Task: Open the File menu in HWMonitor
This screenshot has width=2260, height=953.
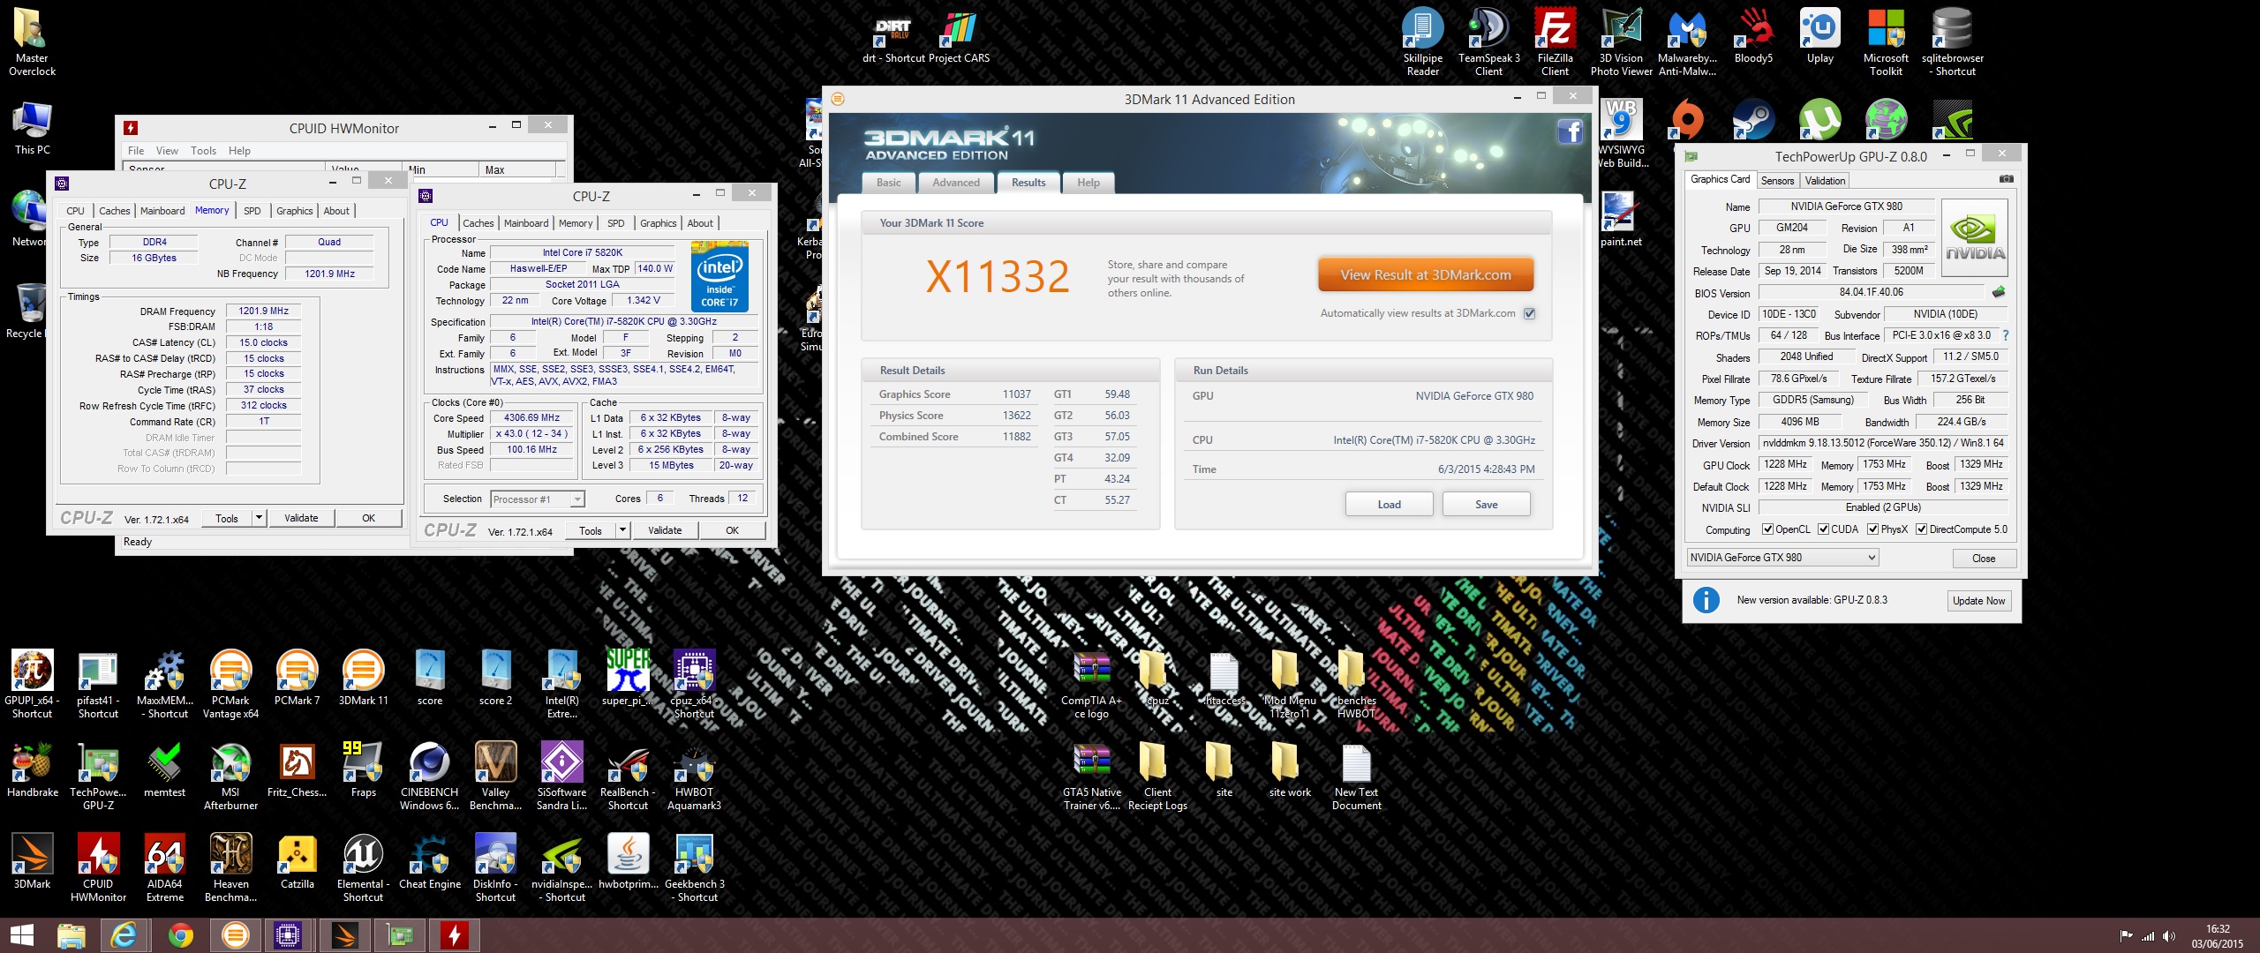Action: pyautogui.click(x=136, y=151)
